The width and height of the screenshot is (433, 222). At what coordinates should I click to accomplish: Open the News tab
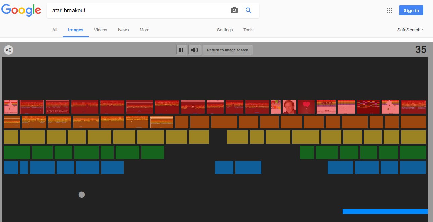(124, 30)
